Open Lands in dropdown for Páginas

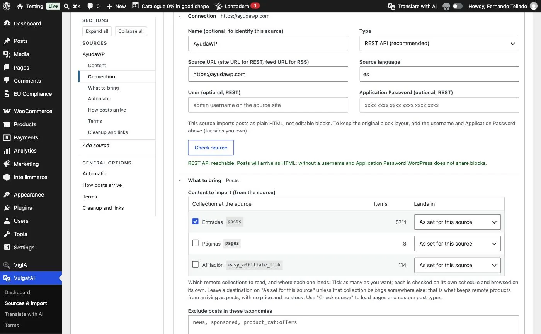[x=458, y=244]
